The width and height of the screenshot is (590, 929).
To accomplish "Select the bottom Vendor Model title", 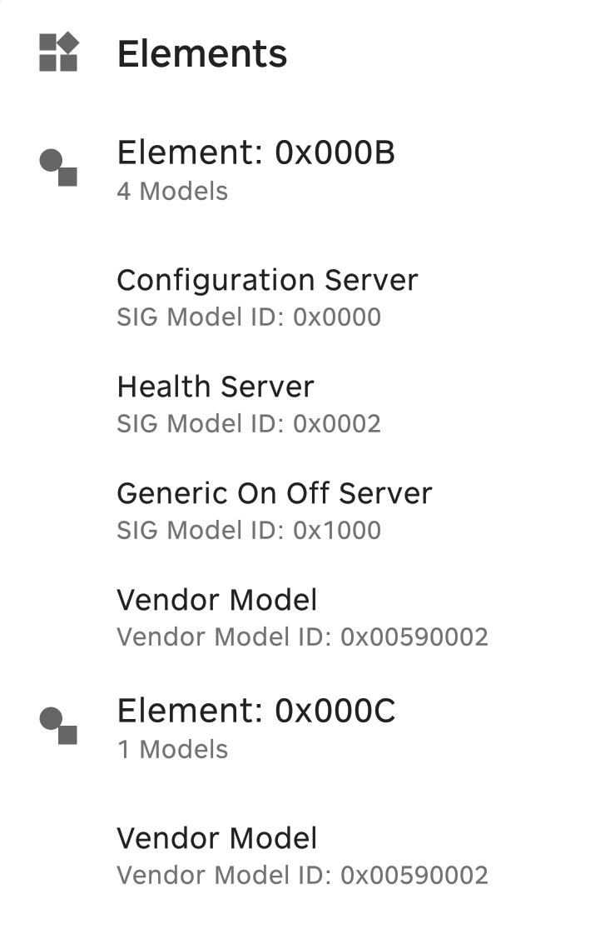I will coord(217,838).
